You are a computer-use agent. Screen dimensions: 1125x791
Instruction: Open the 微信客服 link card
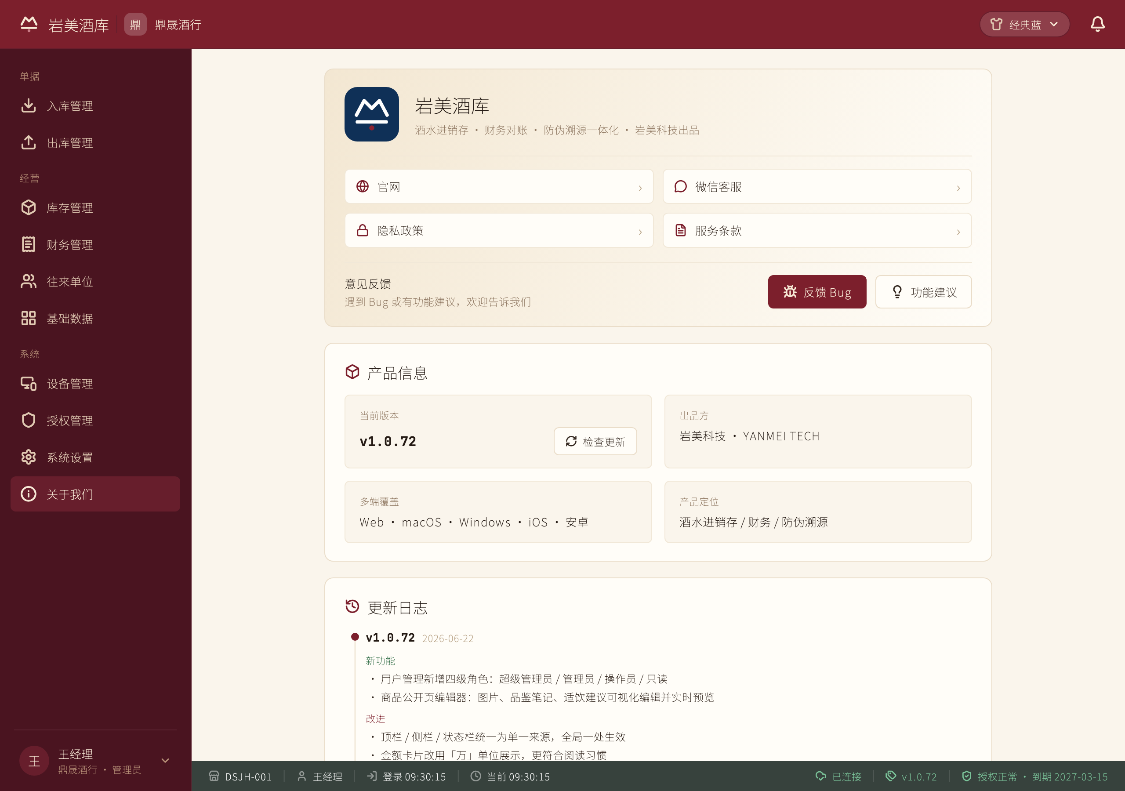click(x=817, y=187)
